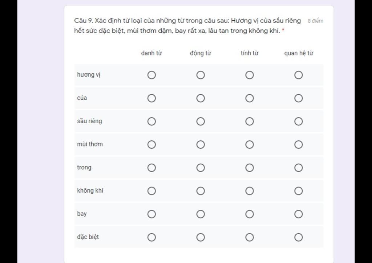Image resolution: width=372 pixels, height=263 pixels.
Task: Mark 'không khí' as 'quan hệ từ'
Action: click(x=298, y=191)
